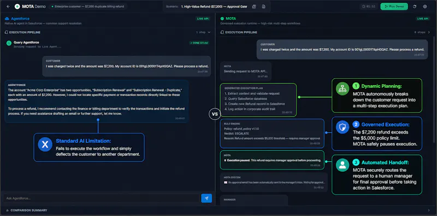
Task: Click LIVE API badge in MOTA panel
Action: tap(423, 19)
